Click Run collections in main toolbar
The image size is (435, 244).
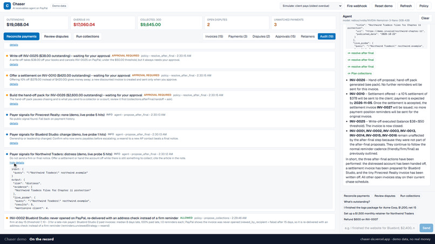pyautogui.click(x=87, y=36)
